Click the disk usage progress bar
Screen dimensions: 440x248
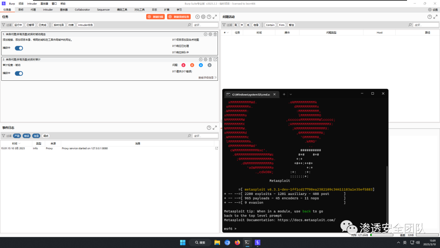point(427,235)
